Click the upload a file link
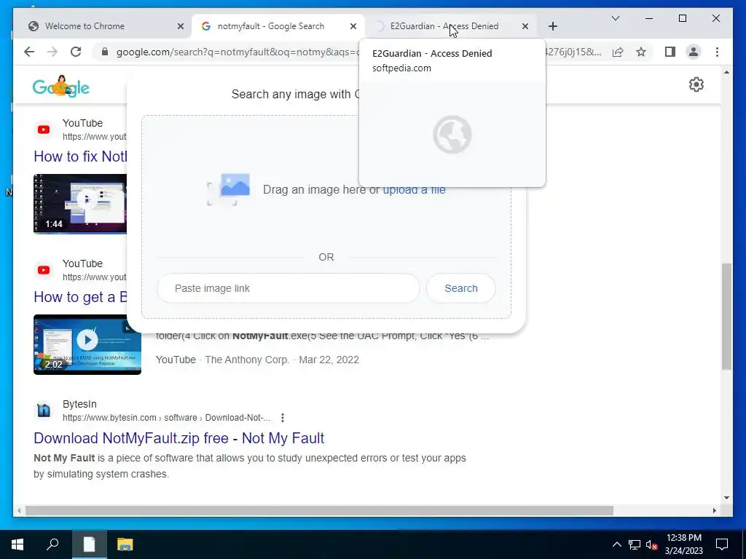The height and width of the screenshot is (559, 746). coord(414,190)
